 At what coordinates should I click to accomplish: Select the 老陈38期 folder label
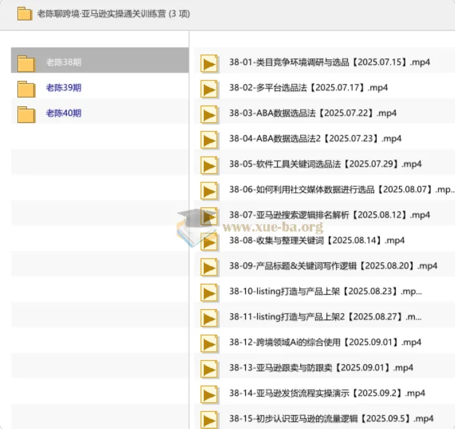tap(64, 62)
